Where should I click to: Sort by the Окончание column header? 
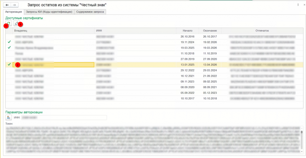[210, 31]
